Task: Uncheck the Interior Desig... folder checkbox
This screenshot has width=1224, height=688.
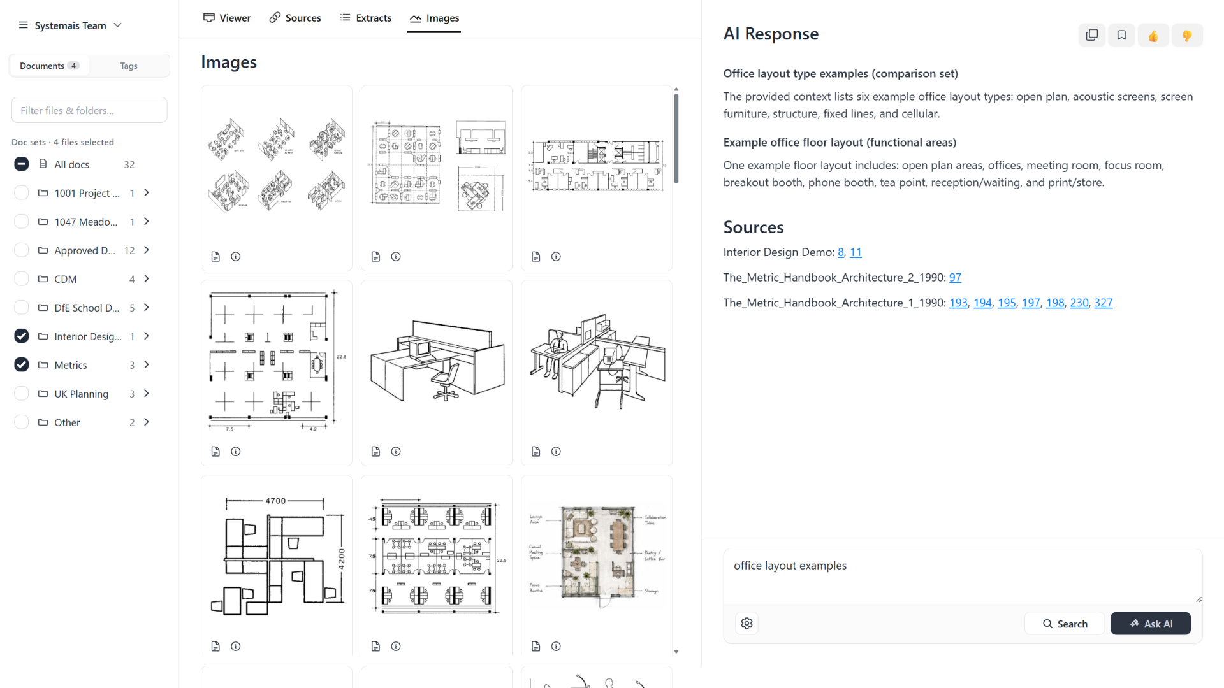Action: coord(21,336)
